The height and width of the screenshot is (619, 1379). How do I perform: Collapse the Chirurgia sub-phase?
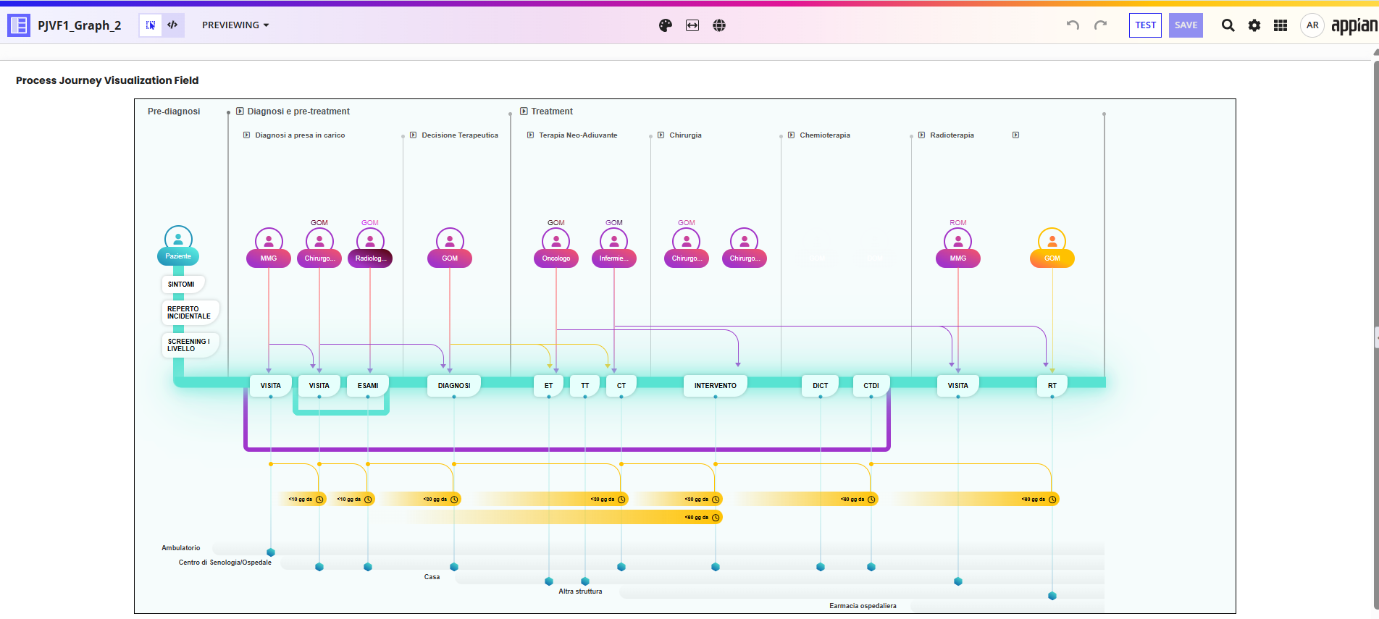[661, 135]
